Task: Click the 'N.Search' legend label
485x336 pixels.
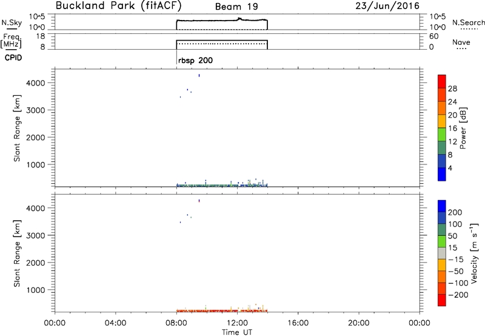Action: (468, 22)
